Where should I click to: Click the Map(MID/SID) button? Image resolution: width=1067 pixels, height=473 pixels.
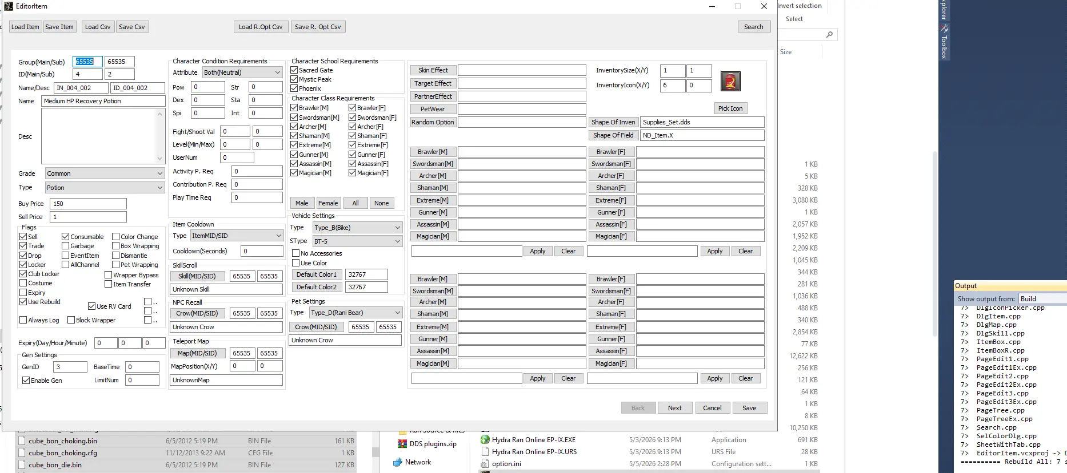click(197, 353)
